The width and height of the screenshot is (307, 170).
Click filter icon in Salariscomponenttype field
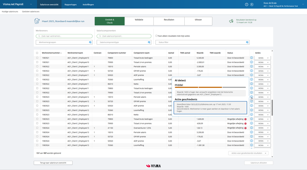click(149, 42)
